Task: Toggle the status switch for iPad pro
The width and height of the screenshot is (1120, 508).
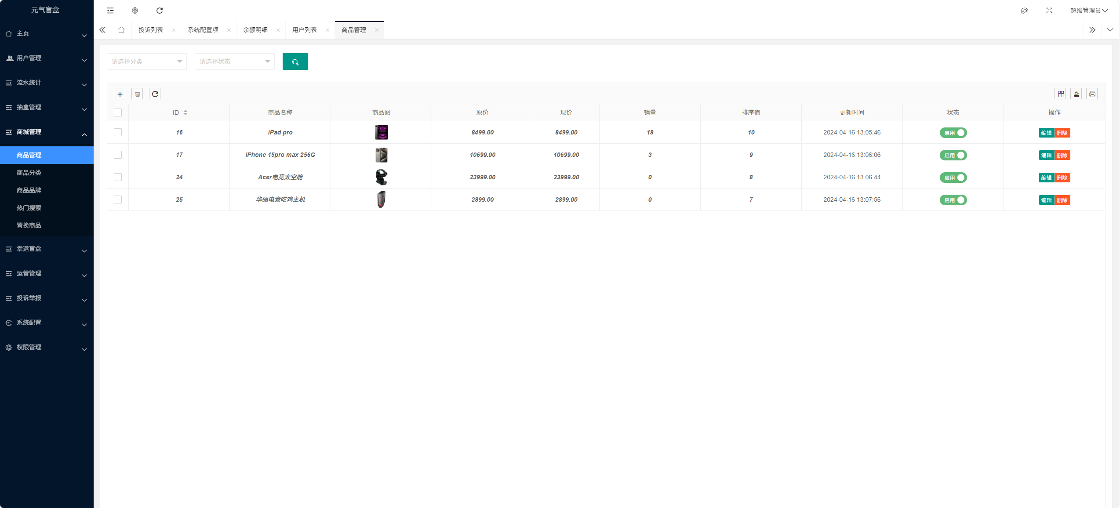Action: pos(953,133)
